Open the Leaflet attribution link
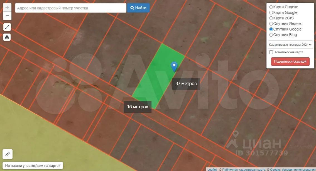The height and width of the screenshot is (171, 316). pos(212,170)
